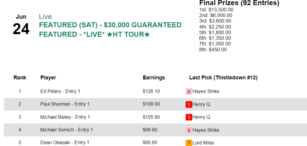Viewport: 307px width, 146px height.
Task: Click the pink 8 badge in Michael Somich's row
Action: pyautogui.click(x=189, y=130)
